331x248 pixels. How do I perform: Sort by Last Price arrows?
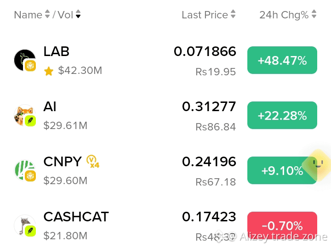point(233,14)
